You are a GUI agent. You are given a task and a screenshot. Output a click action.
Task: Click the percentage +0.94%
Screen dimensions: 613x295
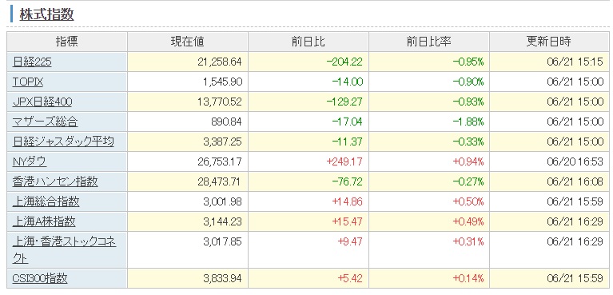(468, 161)
